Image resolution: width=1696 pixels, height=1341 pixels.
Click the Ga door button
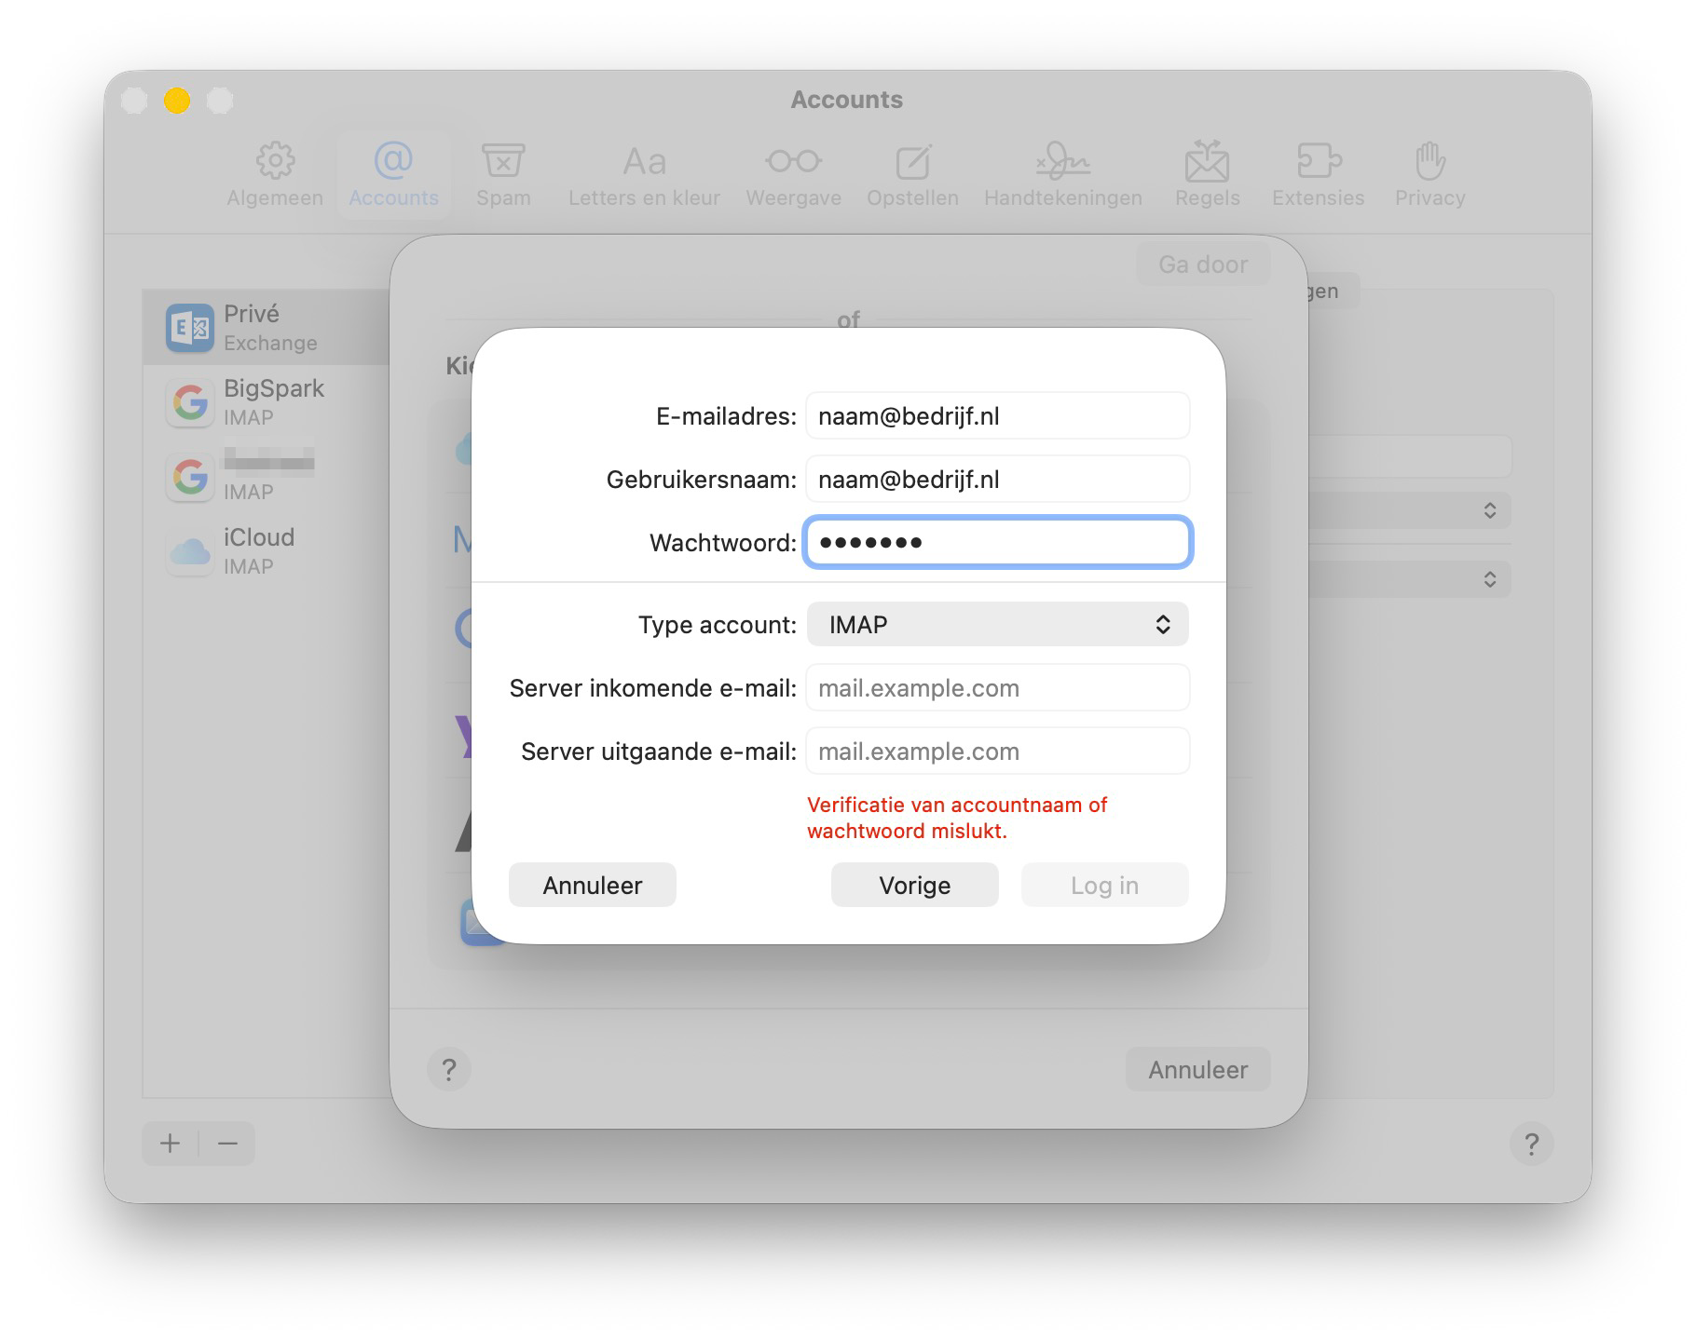tap(1203, 264)
